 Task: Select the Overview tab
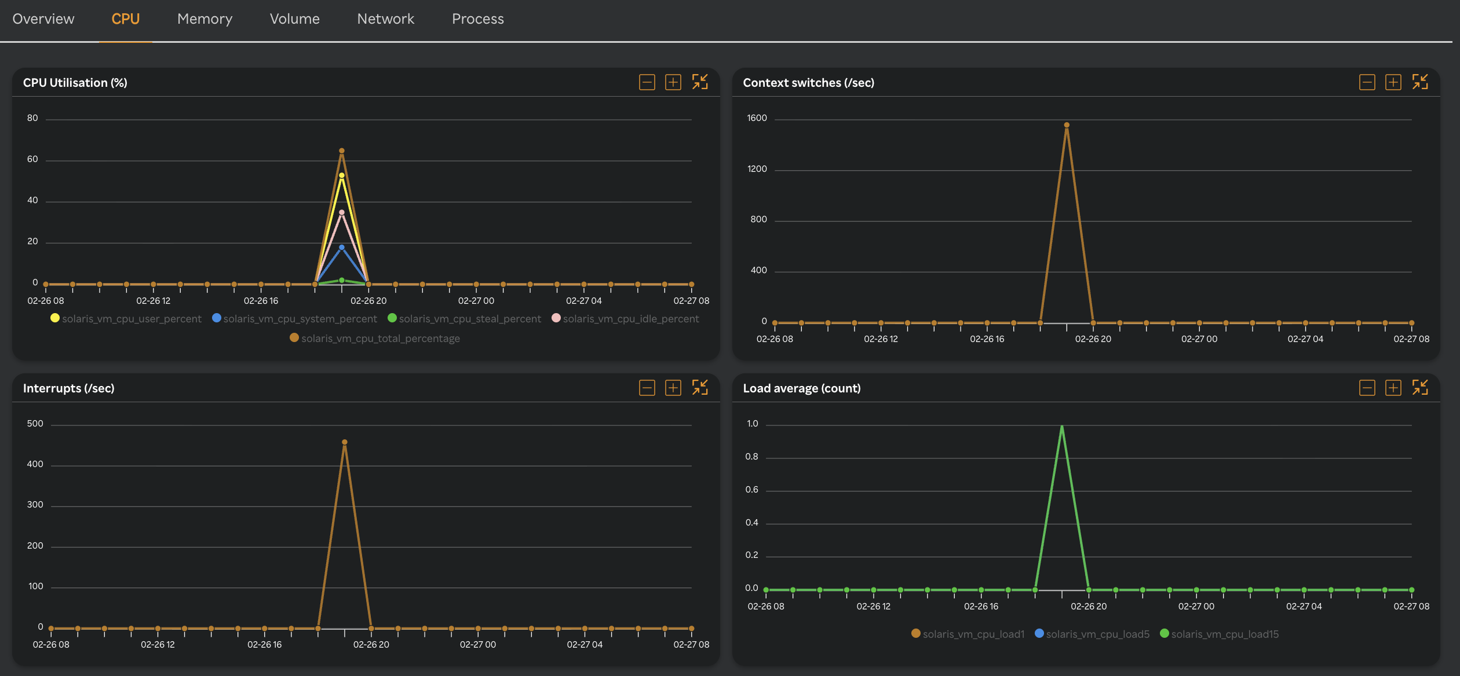[x=43, y=19]
